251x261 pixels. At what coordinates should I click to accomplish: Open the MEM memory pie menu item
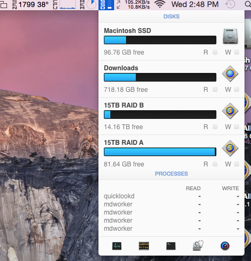coord(88,5)
